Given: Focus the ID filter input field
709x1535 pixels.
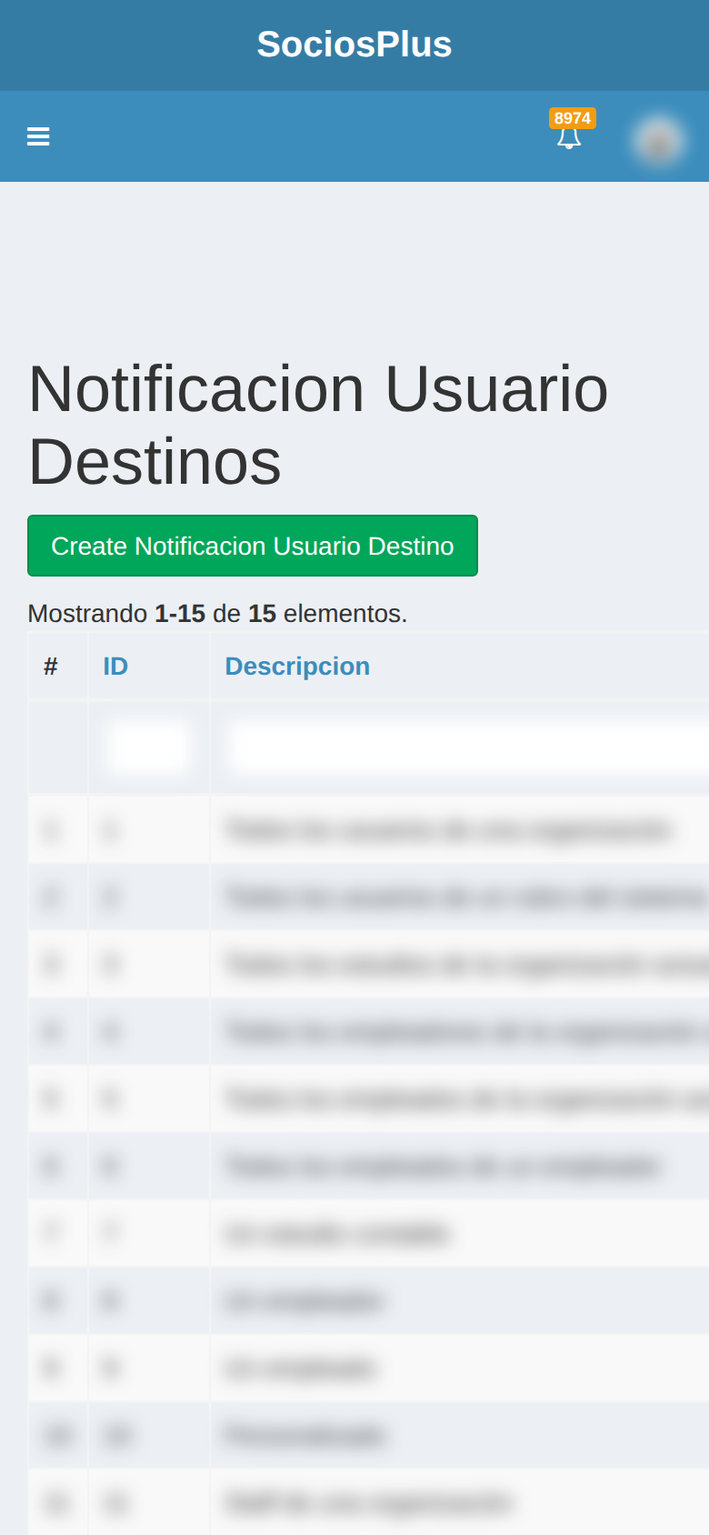Looking at the screenshot, I should point(148,747).
